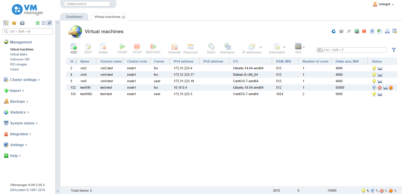Toggle the sidebar pin icon
This screenshot has height=194, width=402.
tap(49, 23)
